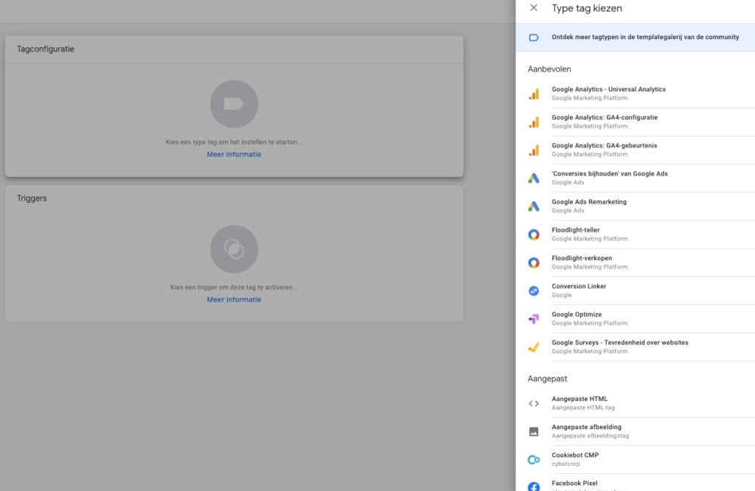Click the Tagconfiguratie card heading
This screenshot has height=491, width=755.
[x=46, y=49]
